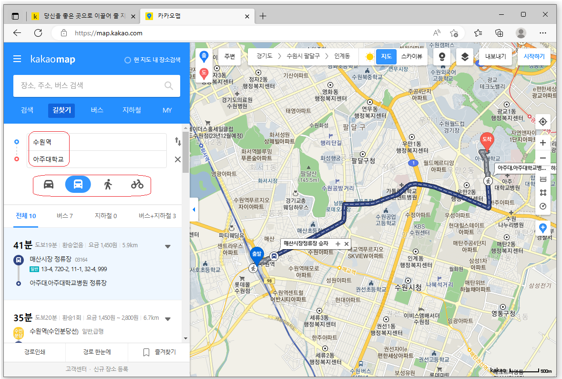Open a new browser tab
The width and height of the screenshot is (562, 379).
tap(263, 16)
